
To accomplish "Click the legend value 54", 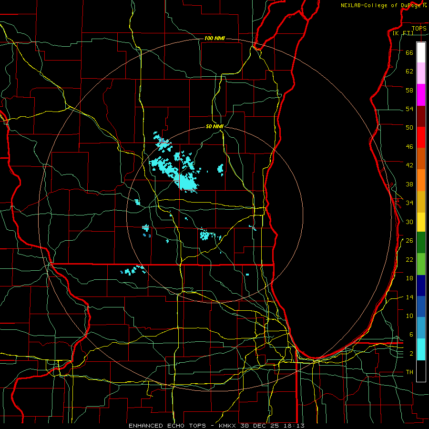I will click(409, 109).
